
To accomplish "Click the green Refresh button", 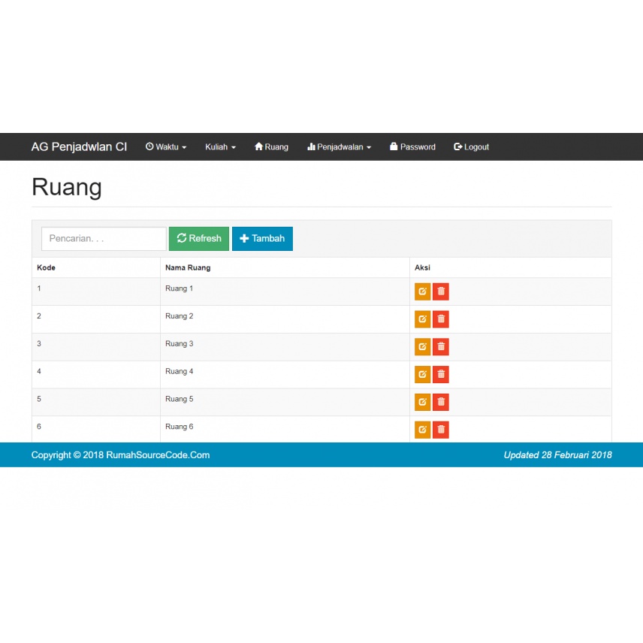I will click(199, 239).
